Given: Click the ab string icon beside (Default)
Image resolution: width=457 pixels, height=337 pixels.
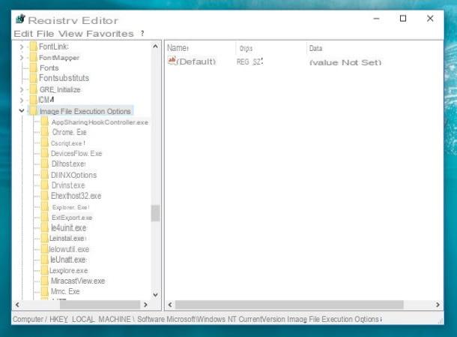Looking at the screenshot, I should point(172,61).
